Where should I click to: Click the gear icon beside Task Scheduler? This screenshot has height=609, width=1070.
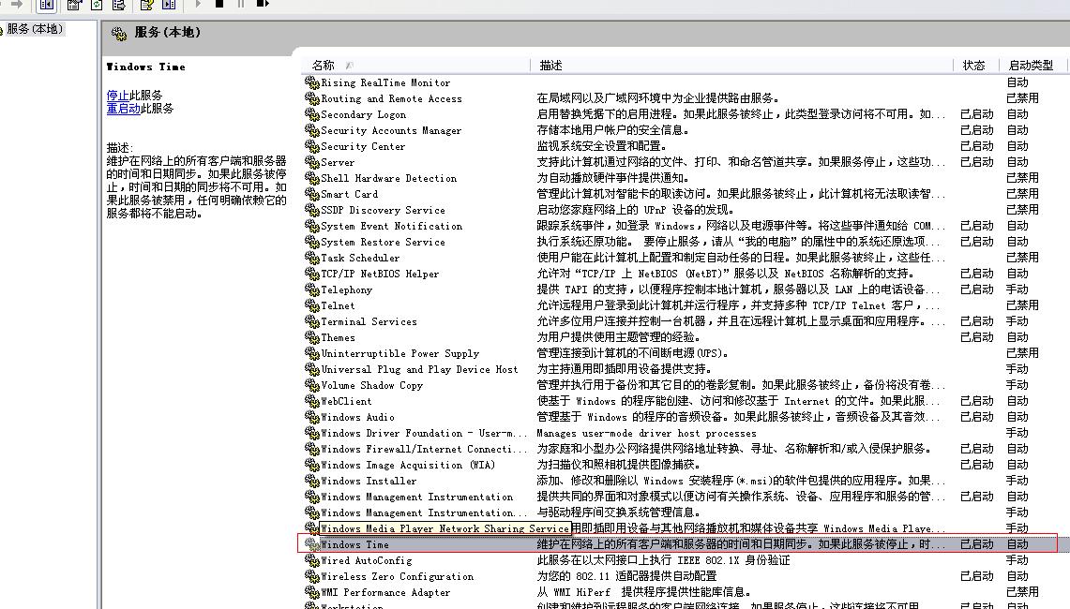(312, 258)
